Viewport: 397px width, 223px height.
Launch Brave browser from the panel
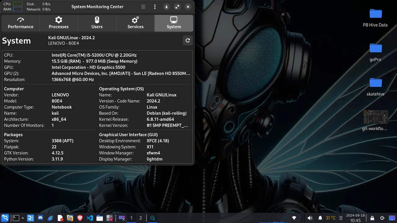pyautogui.click(x=80, y=218)
